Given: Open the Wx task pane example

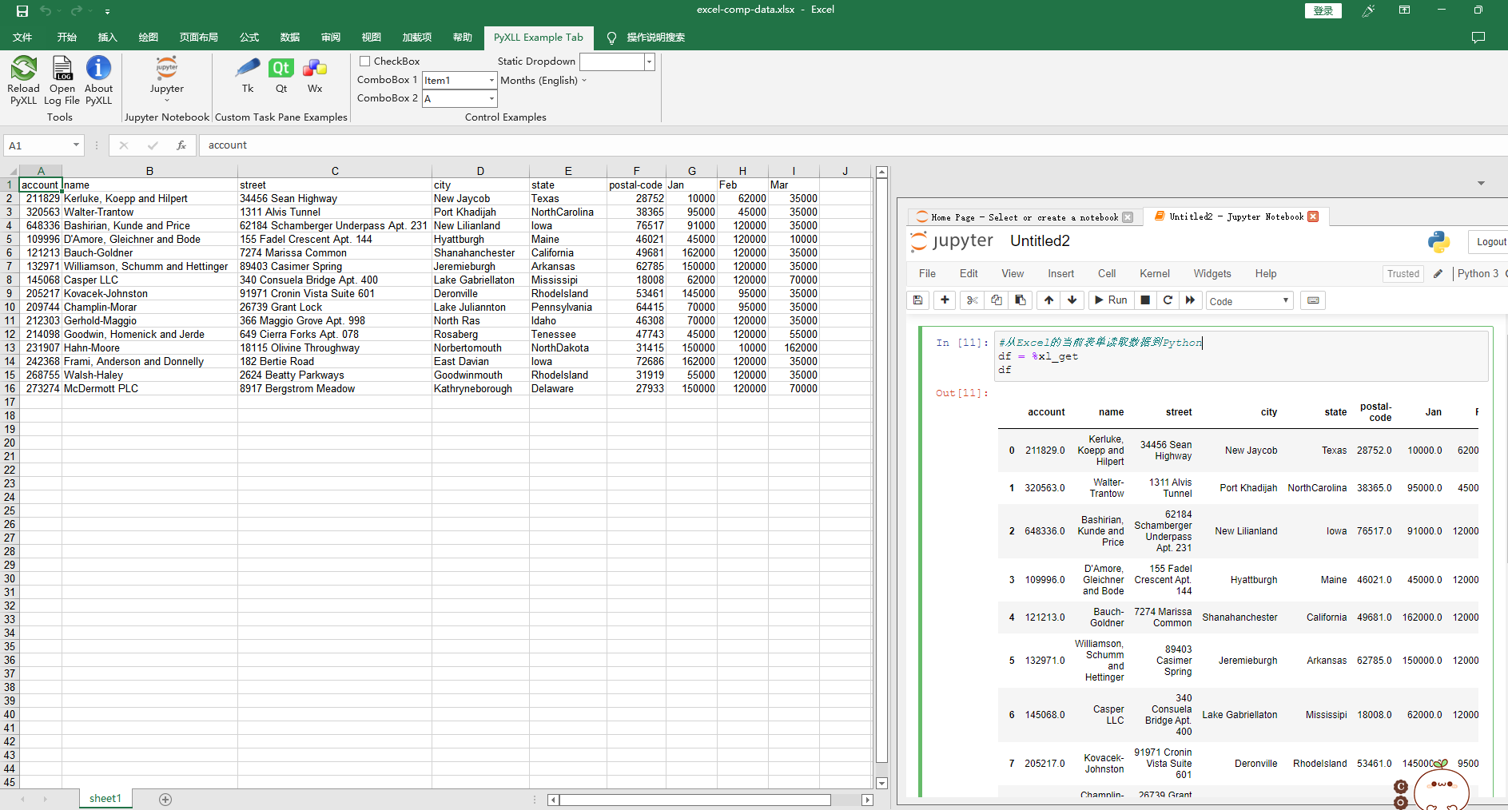Looking at the screenshot, I should [315, 75].
